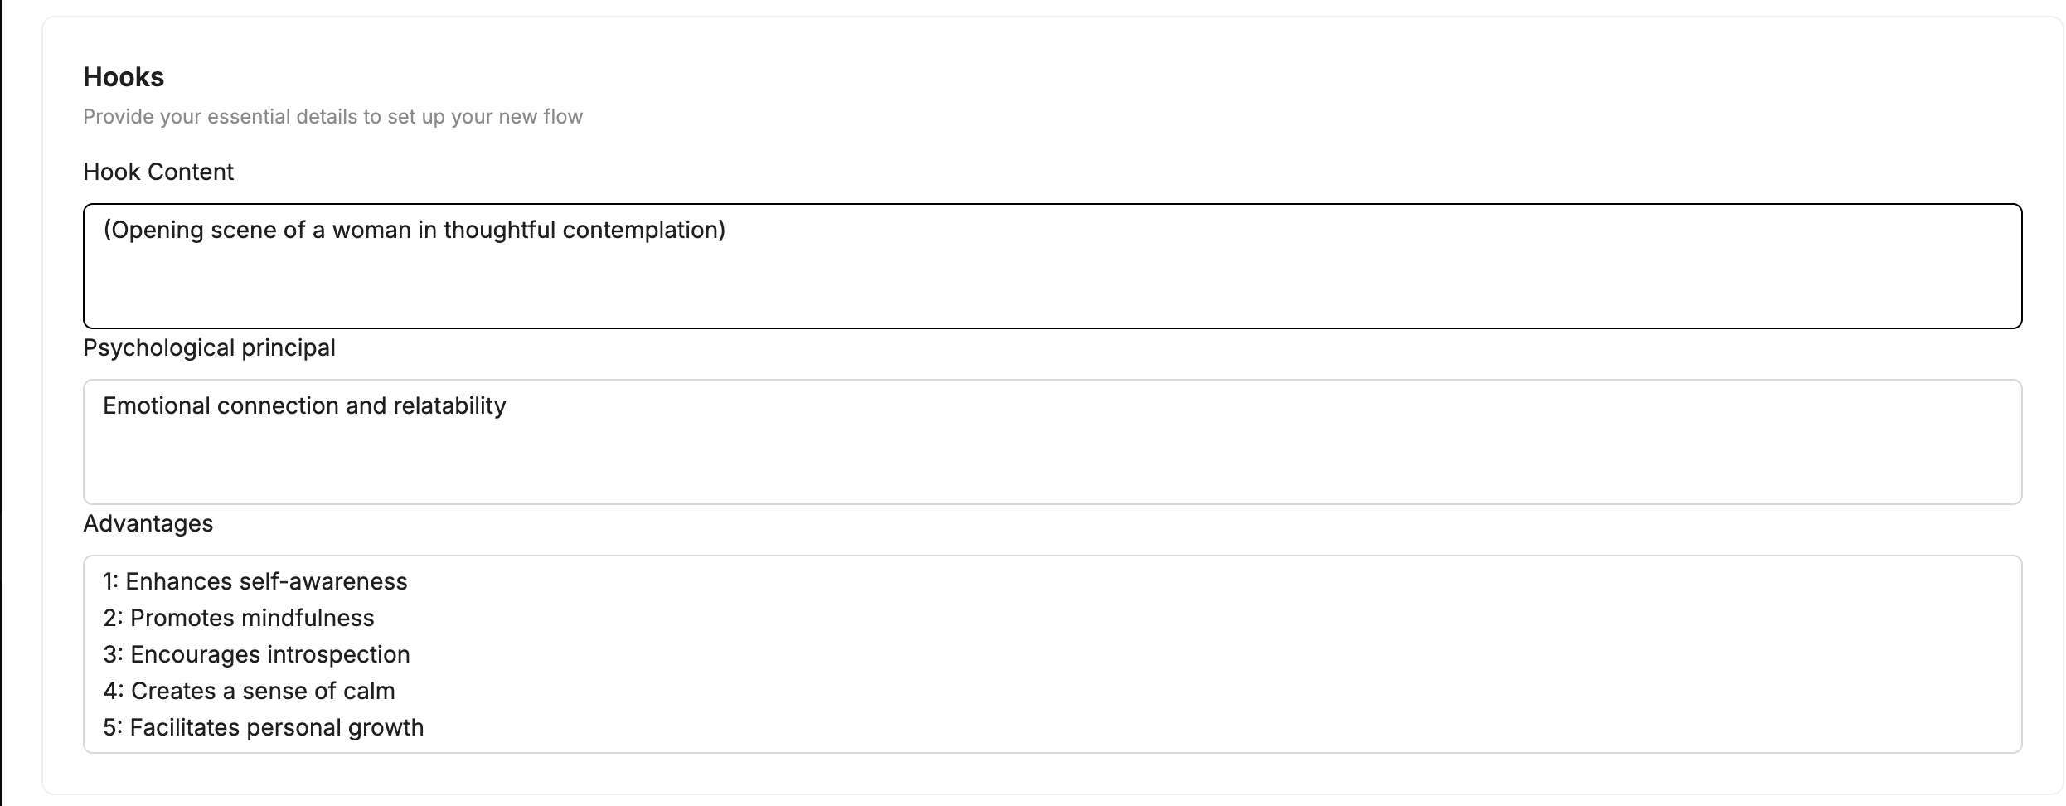
Task: Place cursor on "3: Encourages introspection" line
Action: (x=256, y=654)
